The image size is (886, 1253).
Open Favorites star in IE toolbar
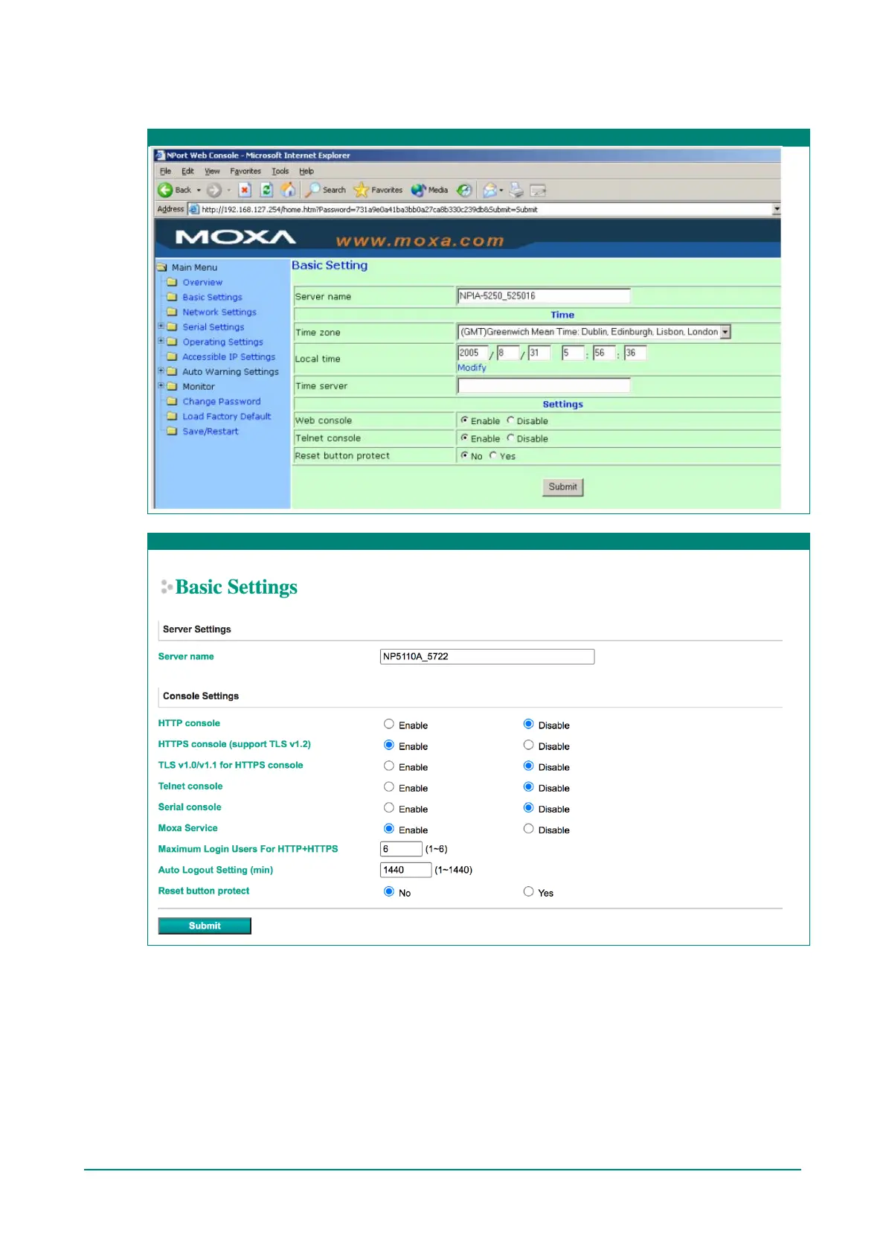pos(361,190)
